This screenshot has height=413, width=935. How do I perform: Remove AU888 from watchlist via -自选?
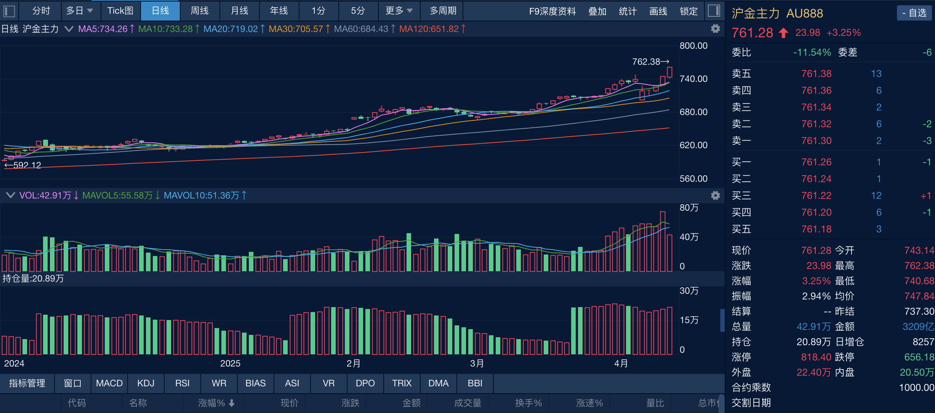coord(914,13)
